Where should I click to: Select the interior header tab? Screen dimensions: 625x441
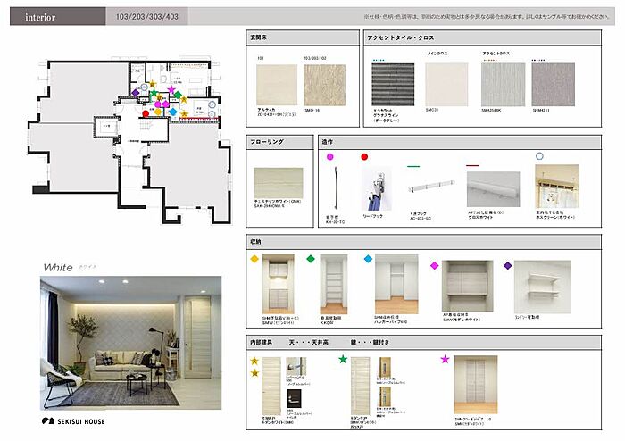(43, 17)
